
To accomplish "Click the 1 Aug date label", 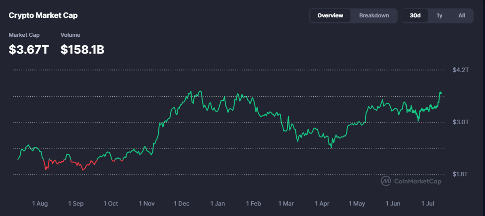I will pos(40,204).
